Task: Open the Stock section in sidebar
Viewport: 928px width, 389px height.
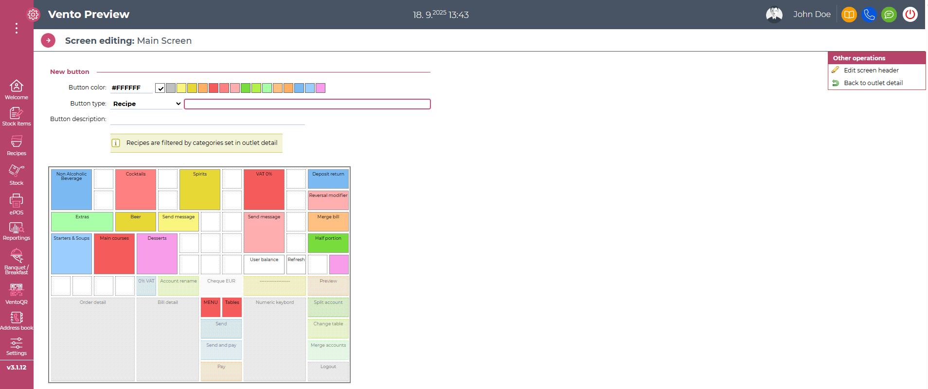Action: click(x=17, y=175)
